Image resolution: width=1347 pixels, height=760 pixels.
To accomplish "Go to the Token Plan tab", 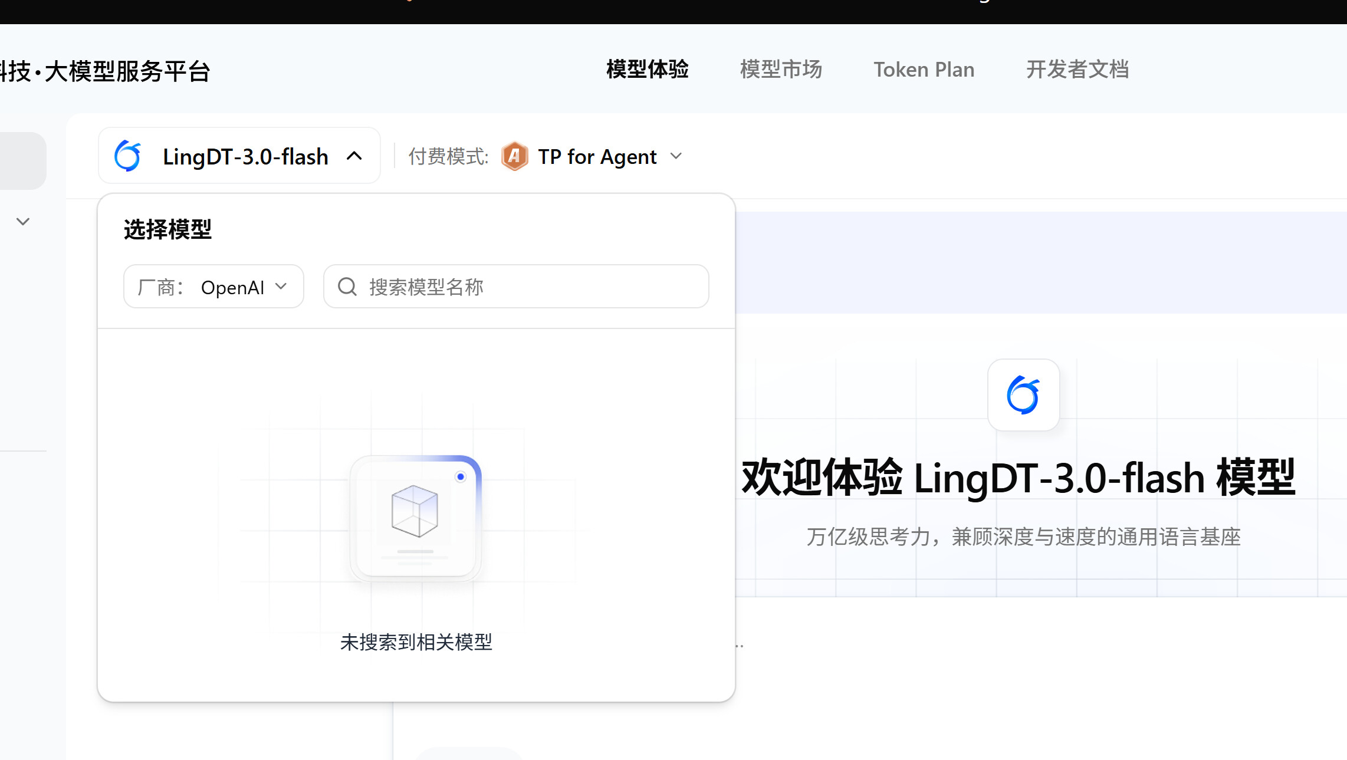I will click(924, 70).
